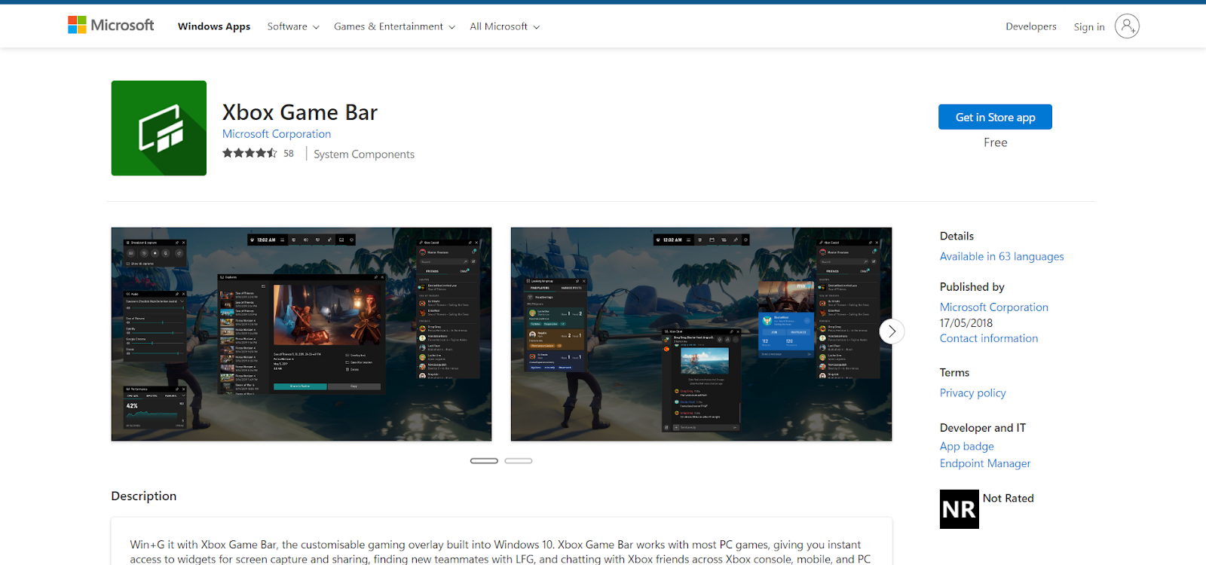Advance screenshots with the next arrow
The height and width of the screenshot is (565, 1206).
click(892, 331)
